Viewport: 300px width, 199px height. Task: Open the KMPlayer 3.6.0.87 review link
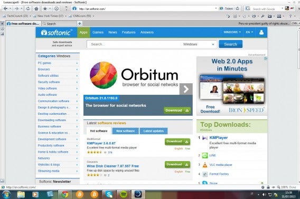[101, 143]
